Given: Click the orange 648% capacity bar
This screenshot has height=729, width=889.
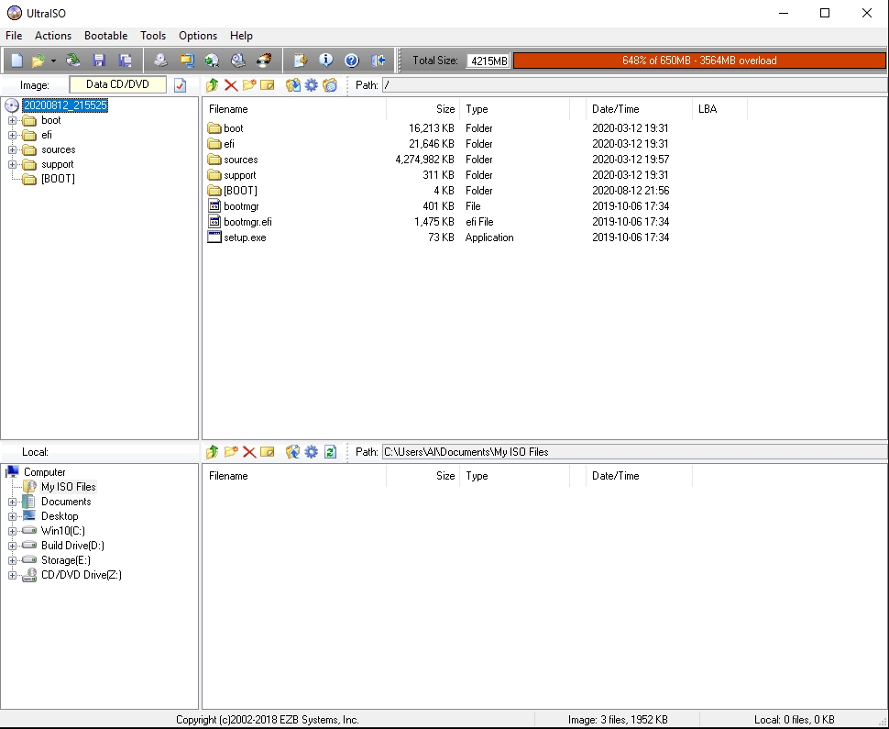Looking at the screenshot, I should coord(699,61).
